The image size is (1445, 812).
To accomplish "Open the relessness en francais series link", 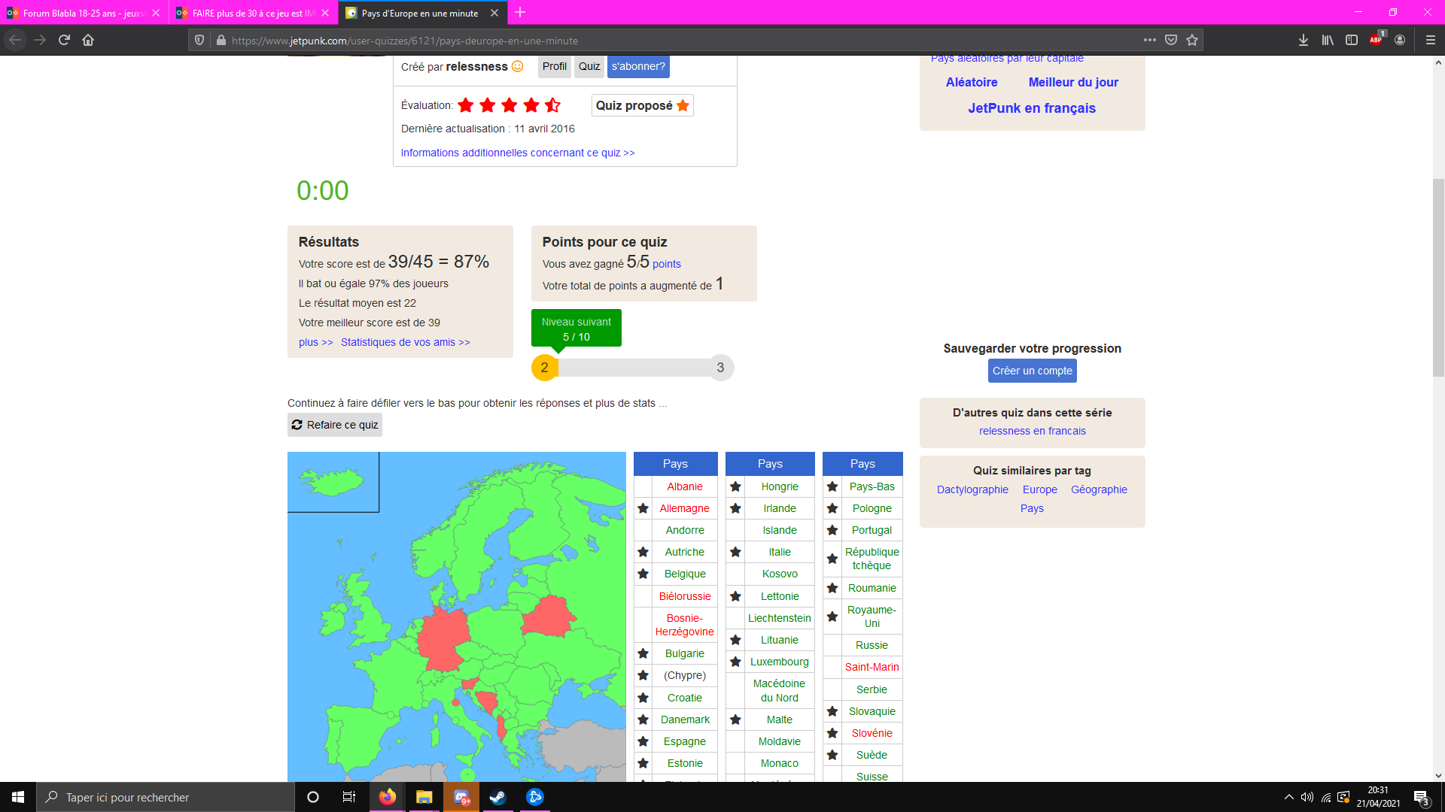I will coord(1033,431).
